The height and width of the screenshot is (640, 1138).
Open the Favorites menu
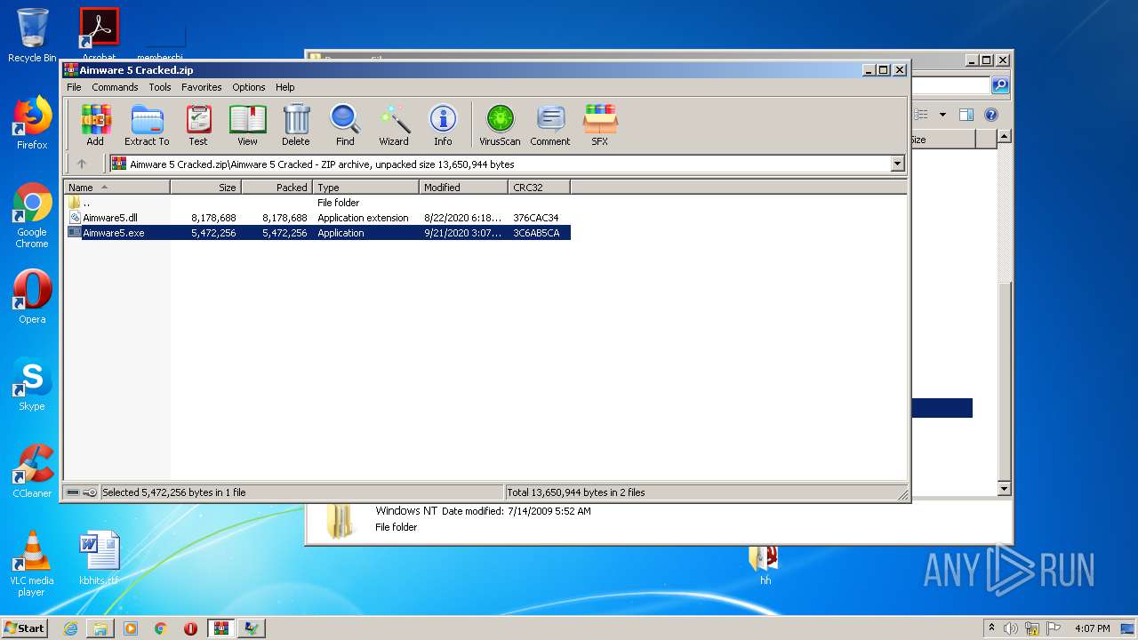coord(202,87)
